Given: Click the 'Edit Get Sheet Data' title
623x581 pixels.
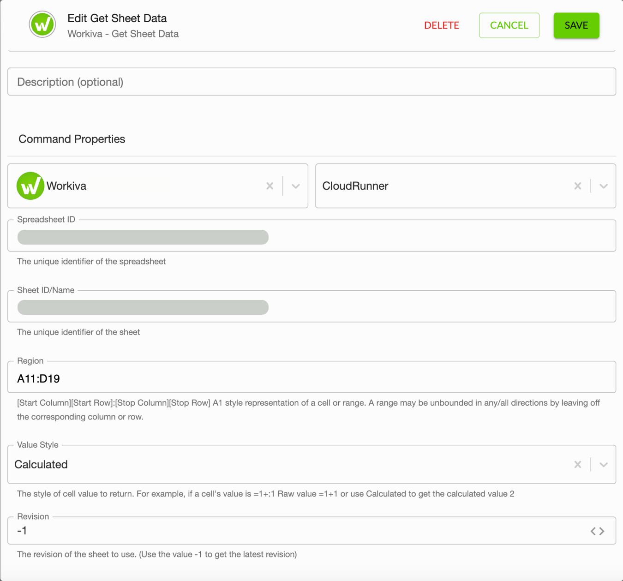Looking at the screenshot, I should [117, 18].
